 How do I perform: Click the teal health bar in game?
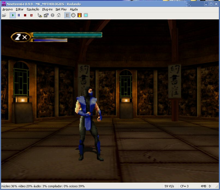pyautogui.click(x=67, y=35)
